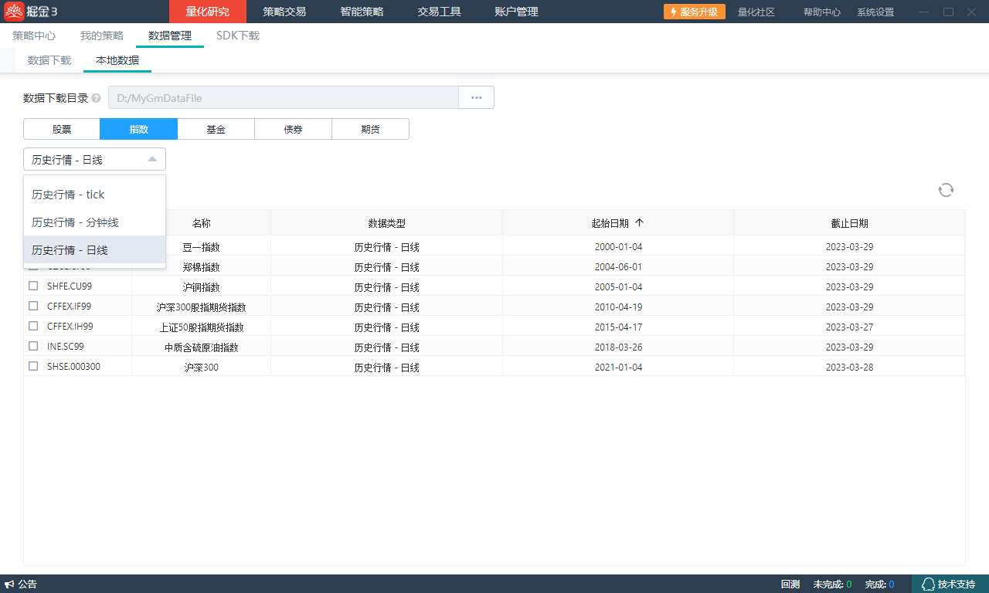
Task: Click the sort arrow on 起始日期 column
Action: point(639,223)
